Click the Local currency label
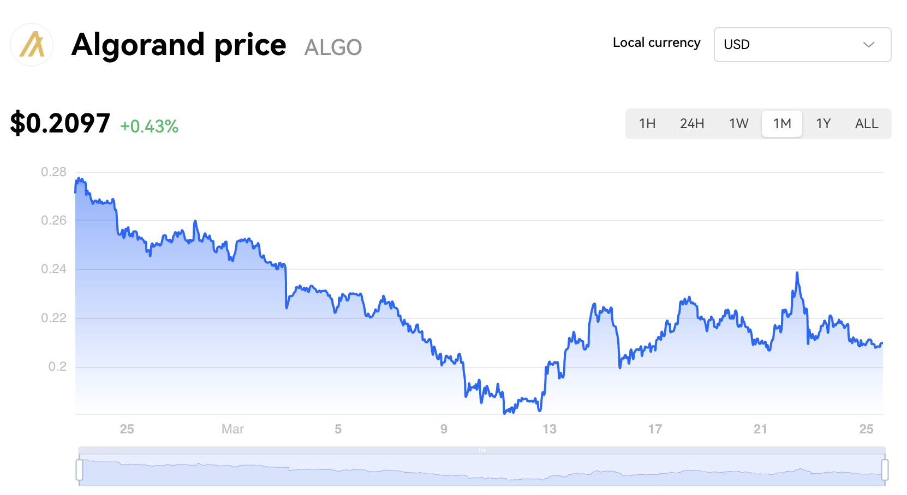Image resolution: width=907 pixels, height=495 pixels. point(657,43)
